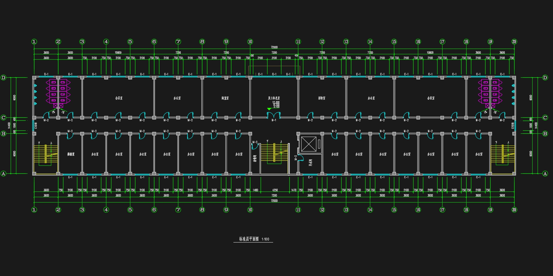Click the 员工休息室 room label
Viewport: 553px width, 276px height.
pos(274,98)
